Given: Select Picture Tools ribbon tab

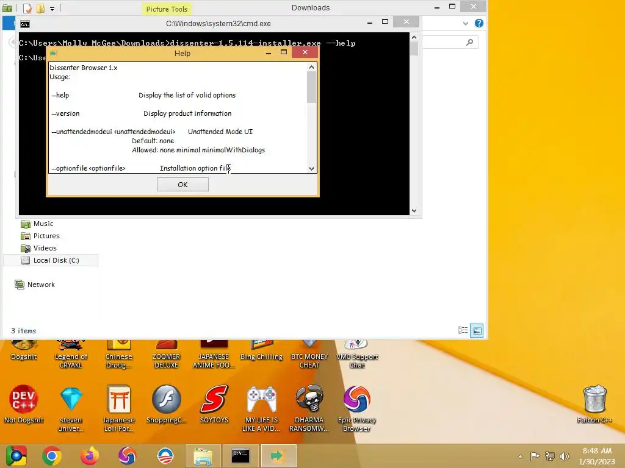Looking at the screenshot, I should [167, 9].
